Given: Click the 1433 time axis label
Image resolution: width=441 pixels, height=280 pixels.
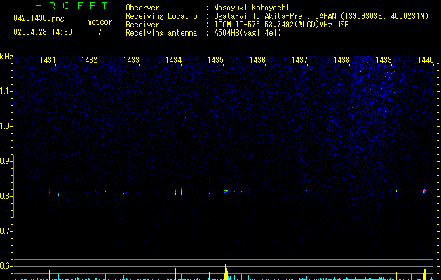Looking at the screenshot, I should (x=131, y=60).
